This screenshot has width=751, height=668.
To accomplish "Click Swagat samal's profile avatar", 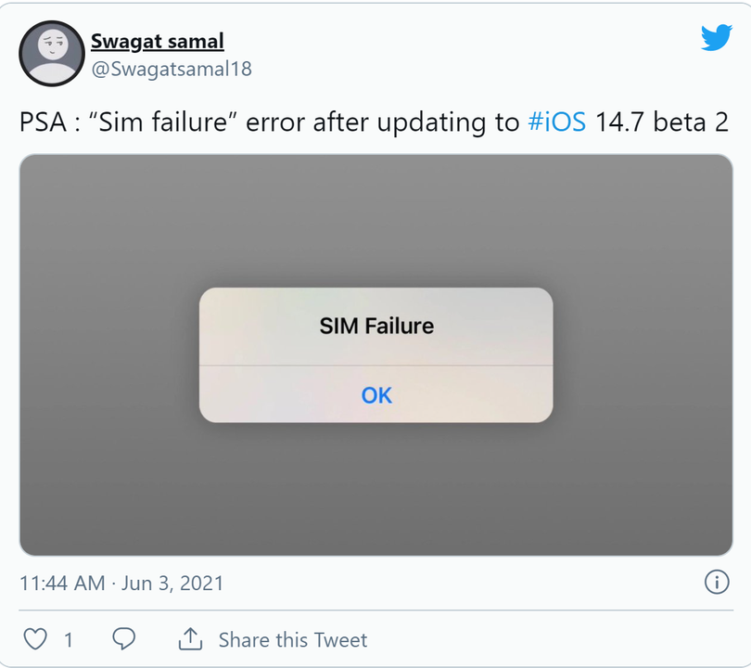I will [53, 53].
